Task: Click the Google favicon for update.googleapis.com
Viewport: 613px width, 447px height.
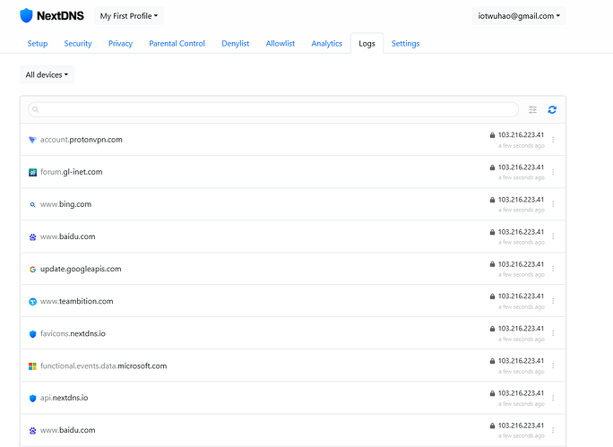Action: (x=32, y=270)
